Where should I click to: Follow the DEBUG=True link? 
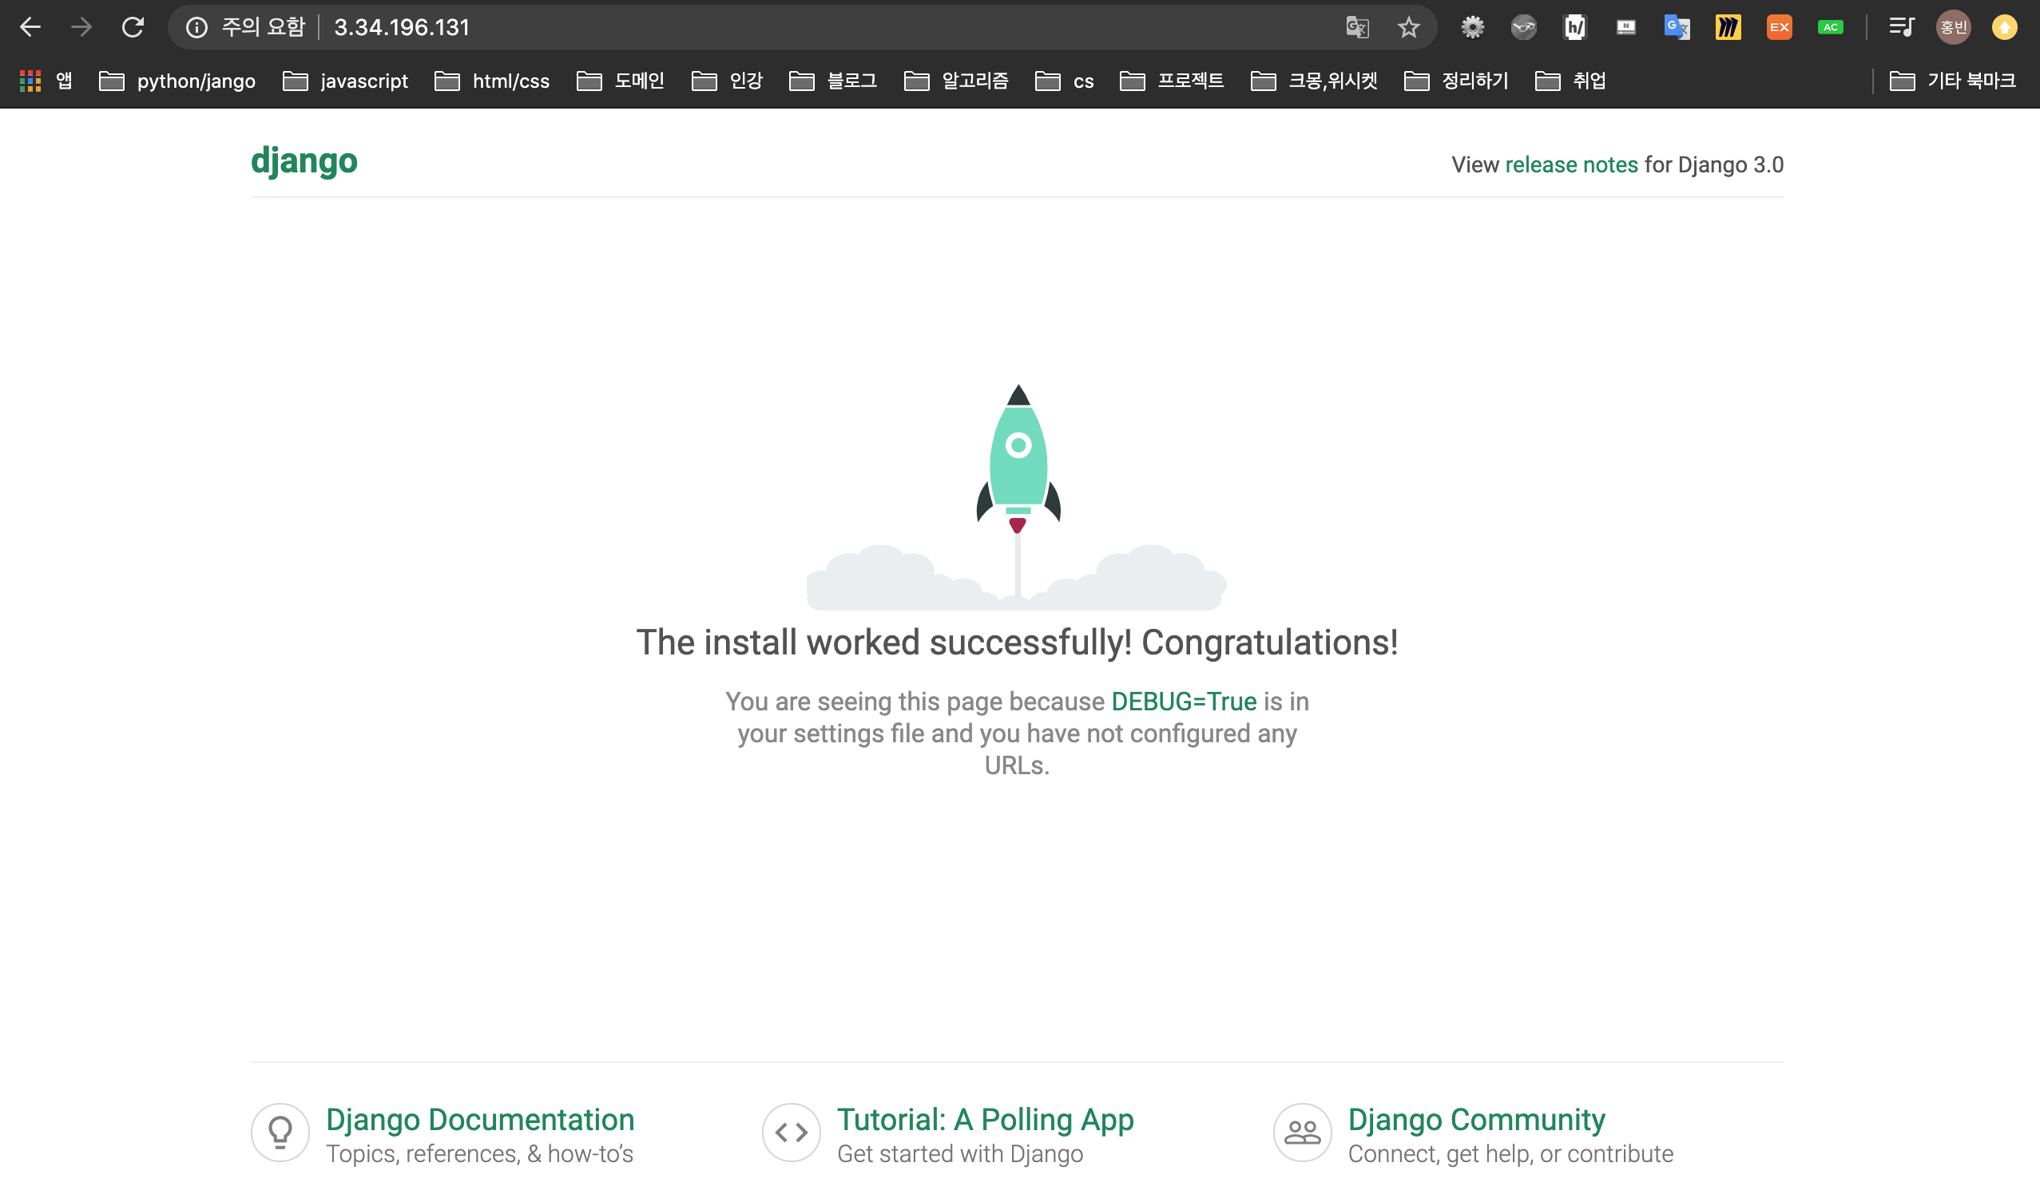[x=1184, y=702]
